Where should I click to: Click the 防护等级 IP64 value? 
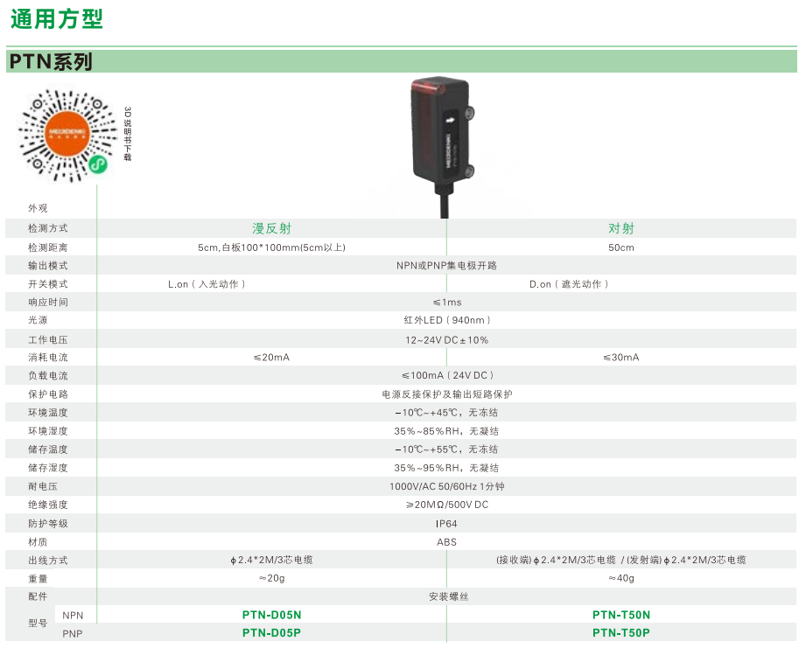click(446, 524)
